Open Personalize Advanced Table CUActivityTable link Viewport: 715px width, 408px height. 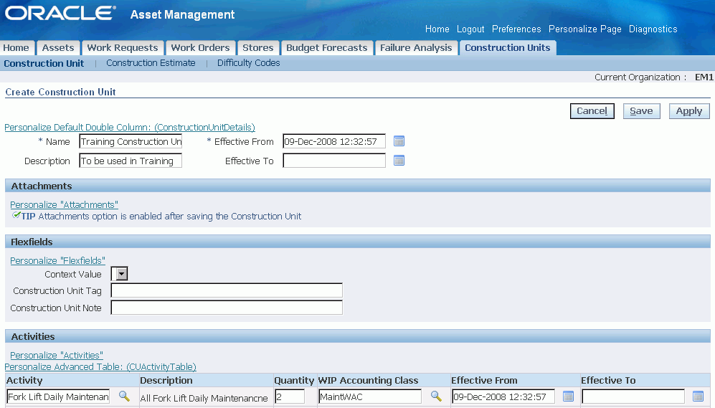[x=100, y=366]
